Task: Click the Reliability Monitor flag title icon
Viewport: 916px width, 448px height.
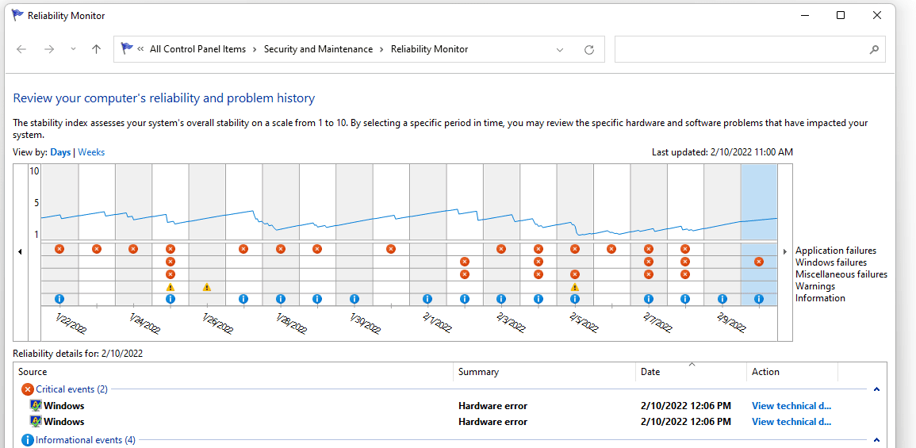Action: pos(18,15)
